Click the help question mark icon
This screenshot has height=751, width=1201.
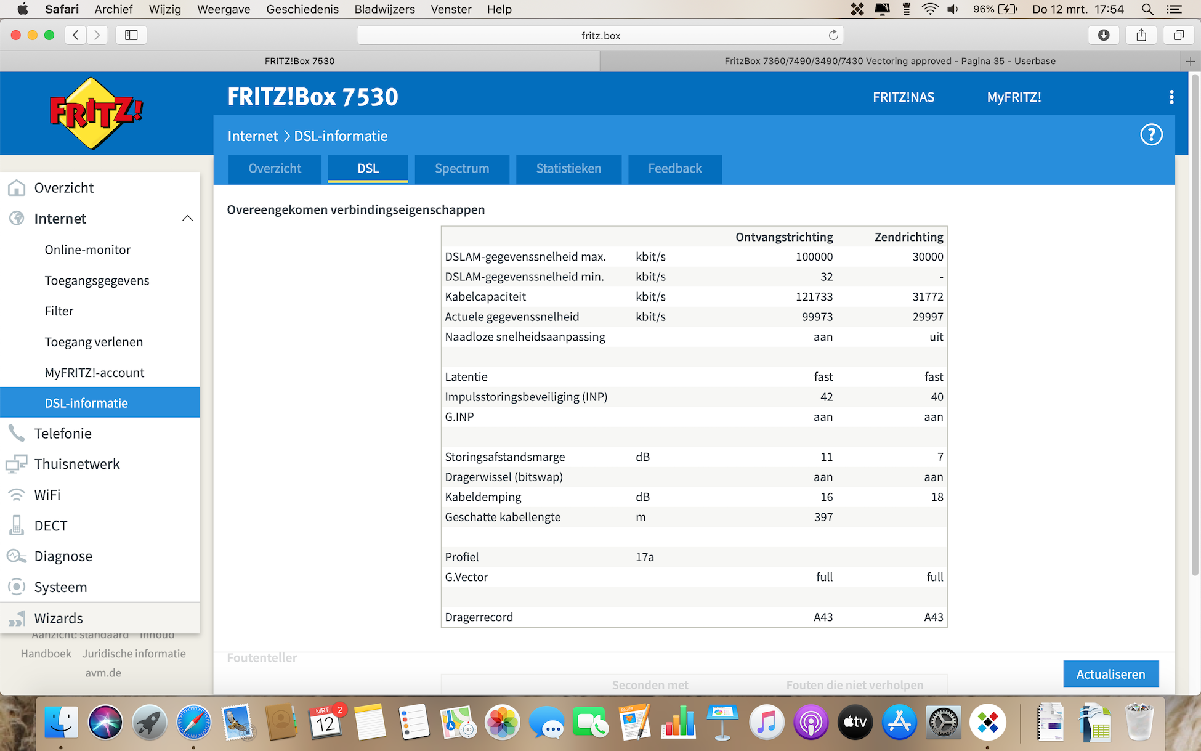pyautogui.click(x=1150, y=135)
